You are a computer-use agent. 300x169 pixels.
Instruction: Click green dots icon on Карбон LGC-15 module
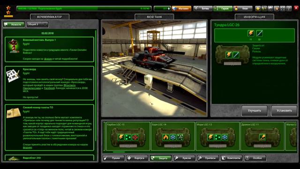128,137
